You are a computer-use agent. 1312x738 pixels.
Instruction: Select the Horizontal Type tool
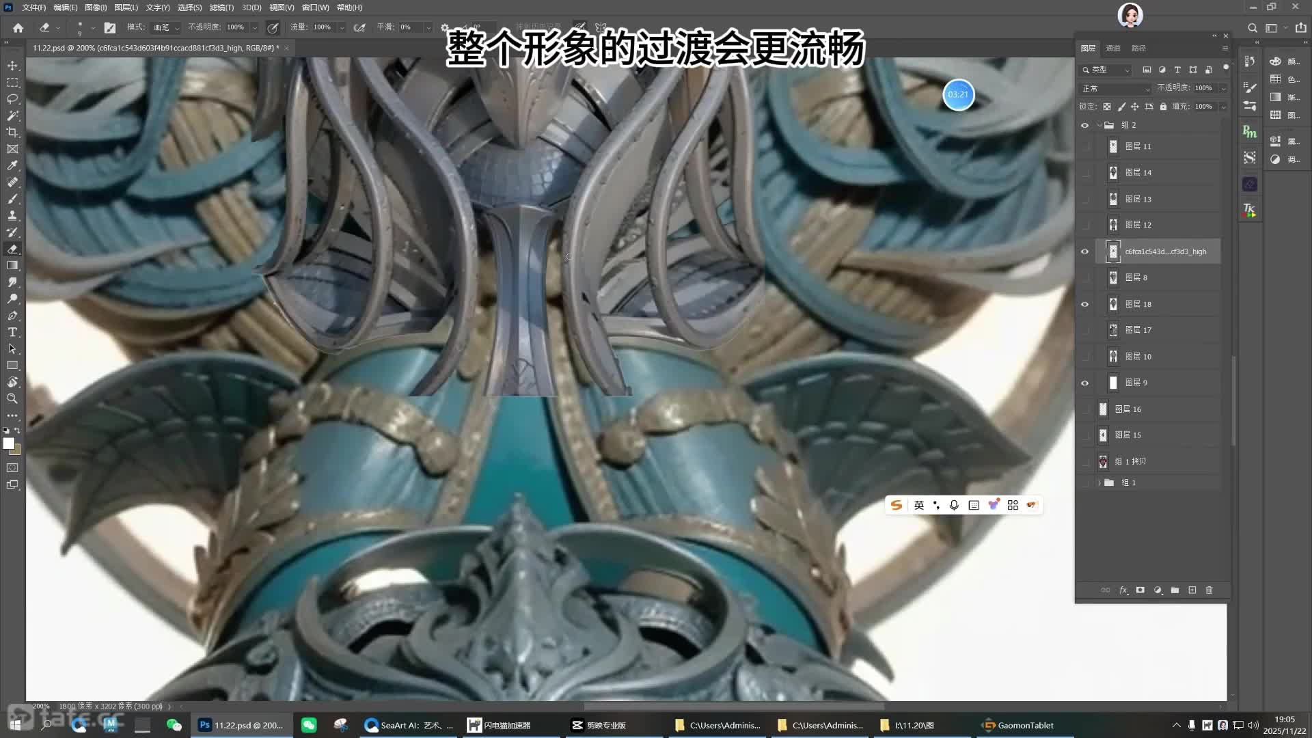pos(12,332)
